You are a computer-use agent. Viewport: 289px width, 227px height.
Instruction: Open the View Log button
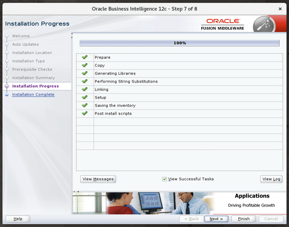[271, 179]
